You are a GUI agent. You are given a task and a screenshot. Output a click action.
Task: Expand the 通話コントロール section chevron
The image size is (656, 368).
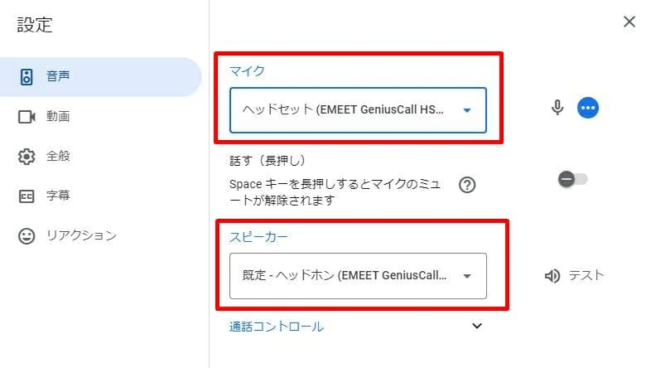pyautogui.click(x=476, y=326)
